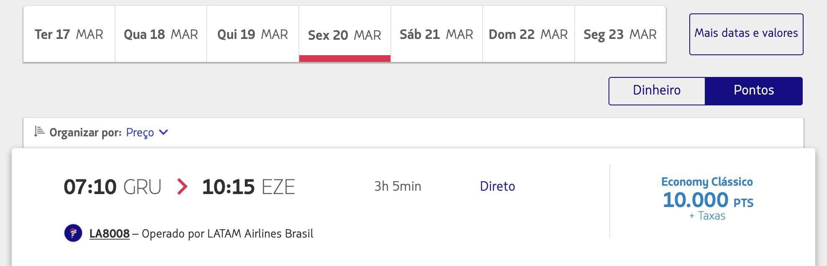Open the LA8008 flight number link
827x266 pixels.
pyautogui.click(x=110, y=233)
